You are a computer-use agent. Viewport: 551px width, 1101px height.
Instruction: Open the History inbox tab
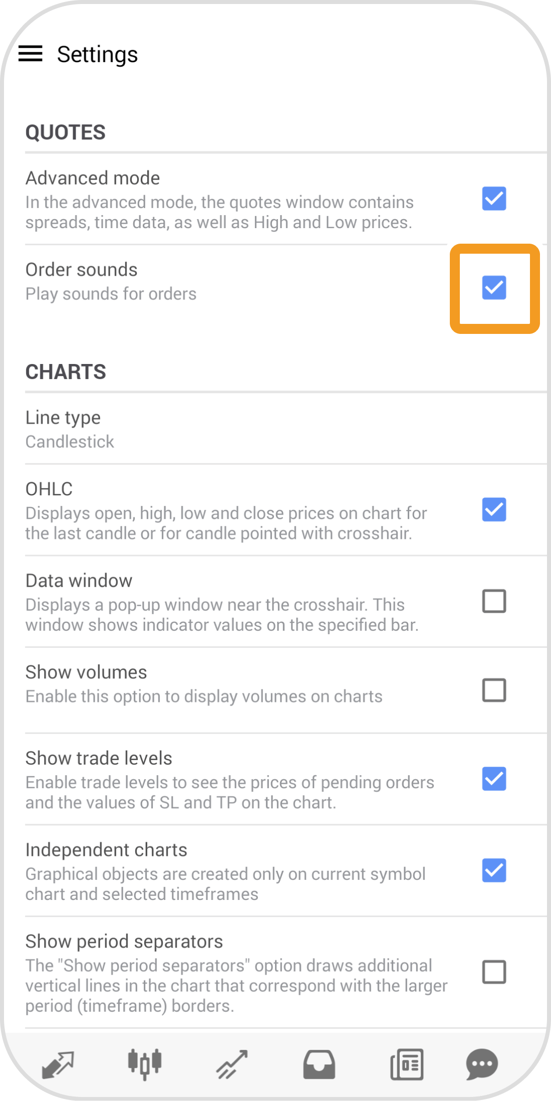tap(319, 1064)
